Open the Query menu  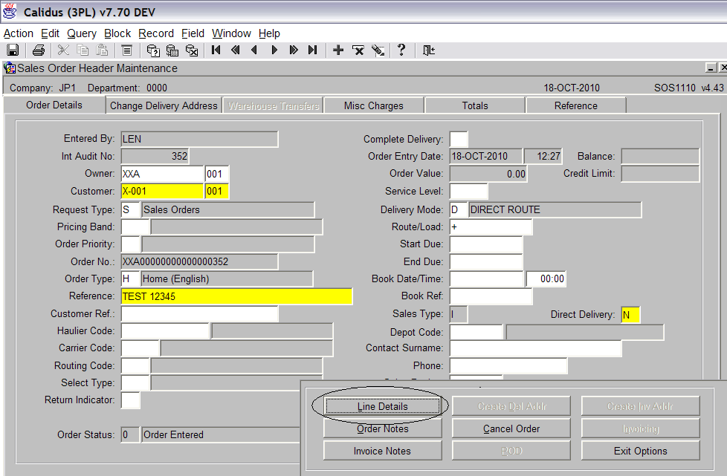(82, 33)
